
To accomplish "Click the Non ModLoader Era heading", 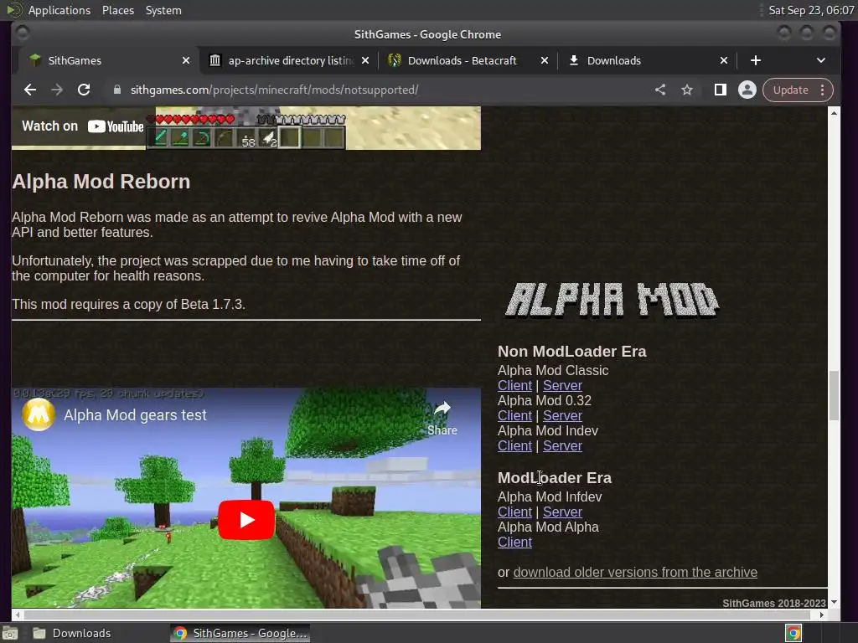I will point(571,352).
